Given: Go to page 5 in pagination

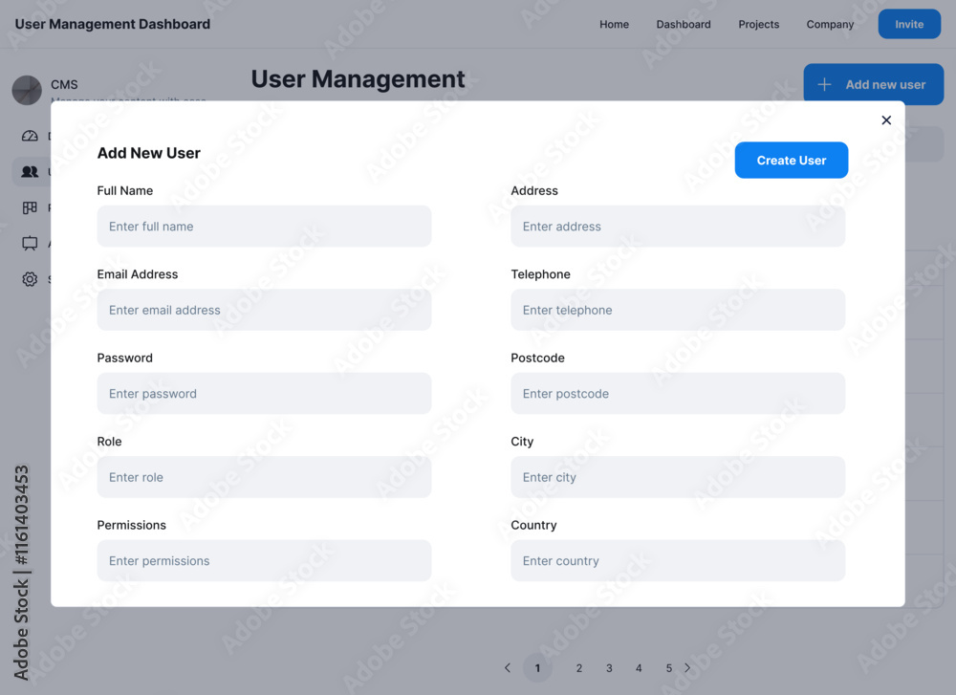Looking at the screenshot, I should click(x=668, y=668).
